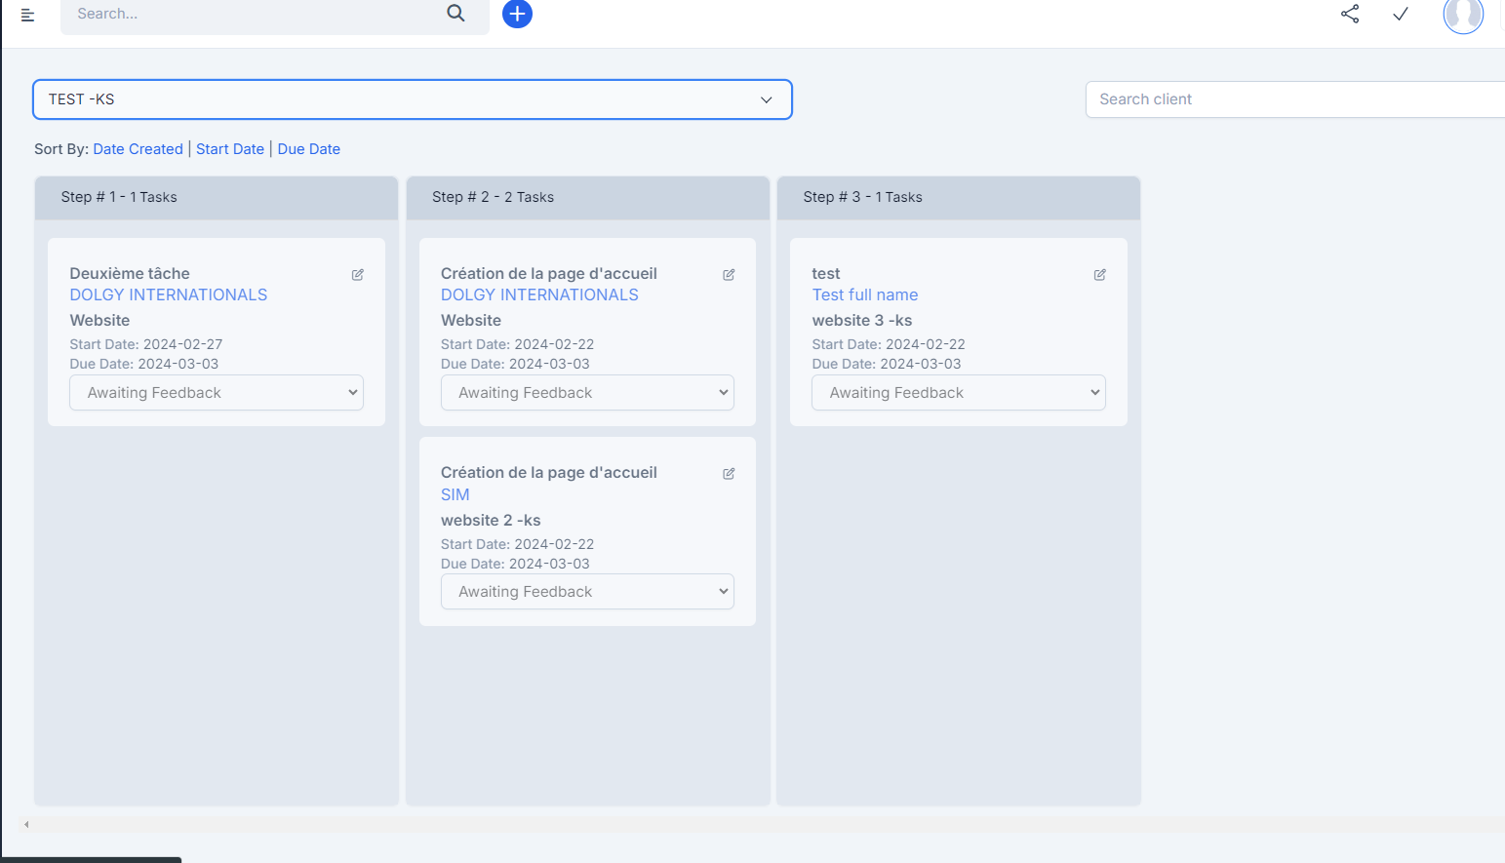Click the blue plus button to add new item
Image resolution: width=1505 pixels, height=863 pixels.
tap(517, 14)
